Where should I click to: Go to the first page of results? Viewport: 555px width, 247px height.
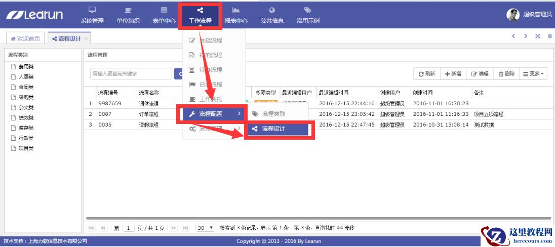pos(91,228)
